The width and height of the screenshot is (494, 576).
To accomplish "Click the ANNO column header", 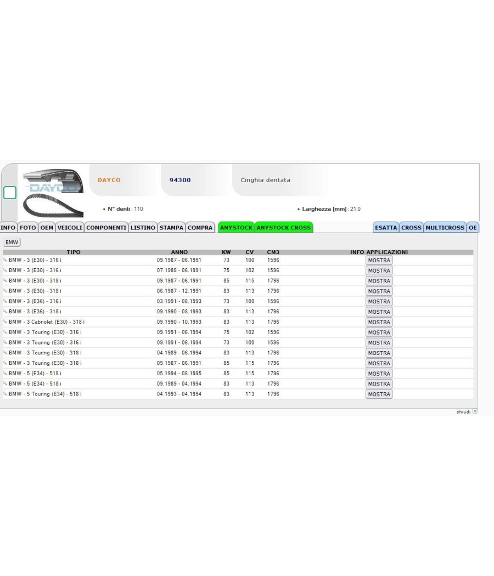I will point(179,252).
